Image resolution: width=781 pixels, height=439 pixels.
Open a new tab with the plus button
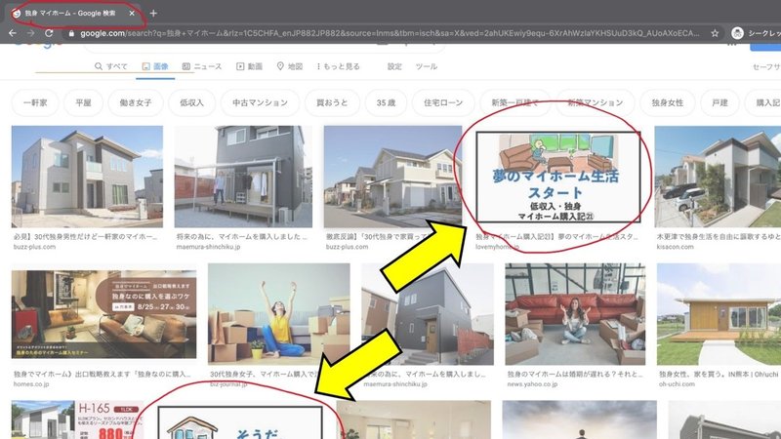(x=153, y=14)
